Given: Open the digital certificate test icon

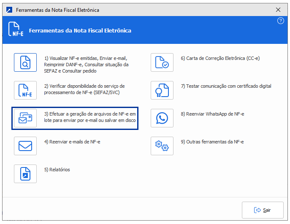Looking at the screenshot, I should (x=162, y=90).
